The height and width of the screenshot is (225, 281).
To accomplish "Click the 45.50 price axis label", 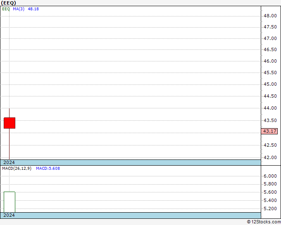I will pyautogui.click(x=270, y=73).
